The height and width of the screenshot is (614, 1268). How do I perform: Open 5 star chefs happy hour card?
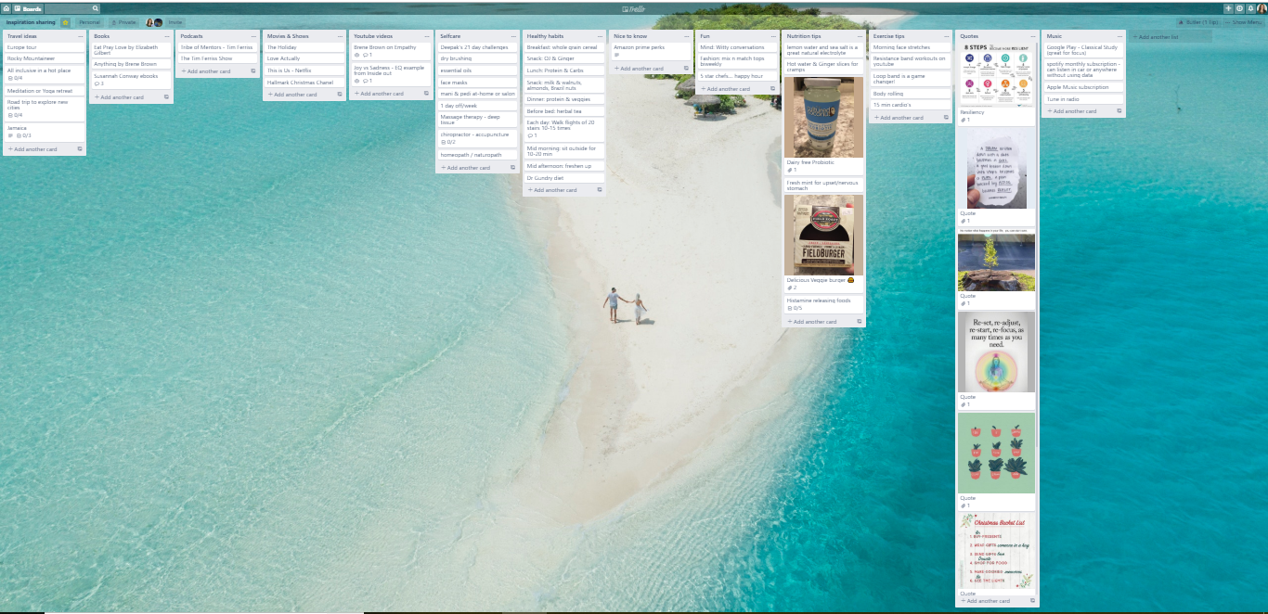coord(737,76)
